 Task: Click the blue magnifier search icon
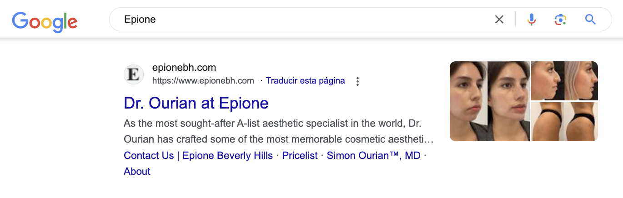tap(590, 20)
